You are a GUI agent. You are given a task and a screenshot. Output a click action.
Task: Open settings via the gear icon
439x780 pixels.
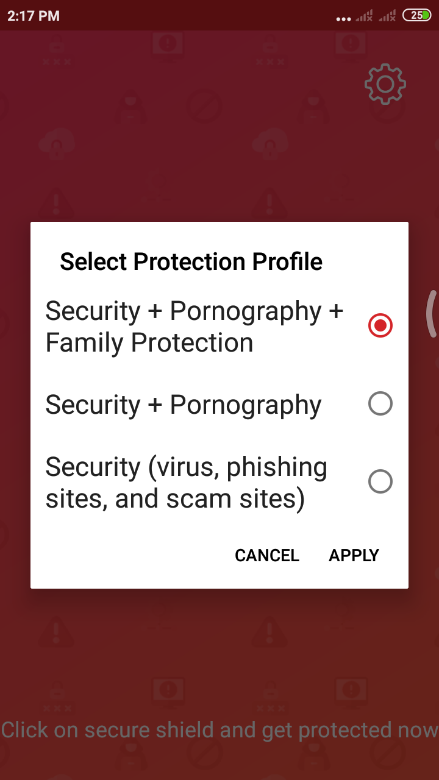pos(385,83)
